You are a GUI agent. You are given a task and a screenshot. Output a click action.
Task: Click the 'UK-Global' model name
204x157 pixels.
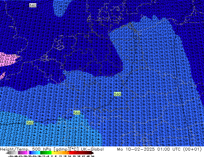92,149
